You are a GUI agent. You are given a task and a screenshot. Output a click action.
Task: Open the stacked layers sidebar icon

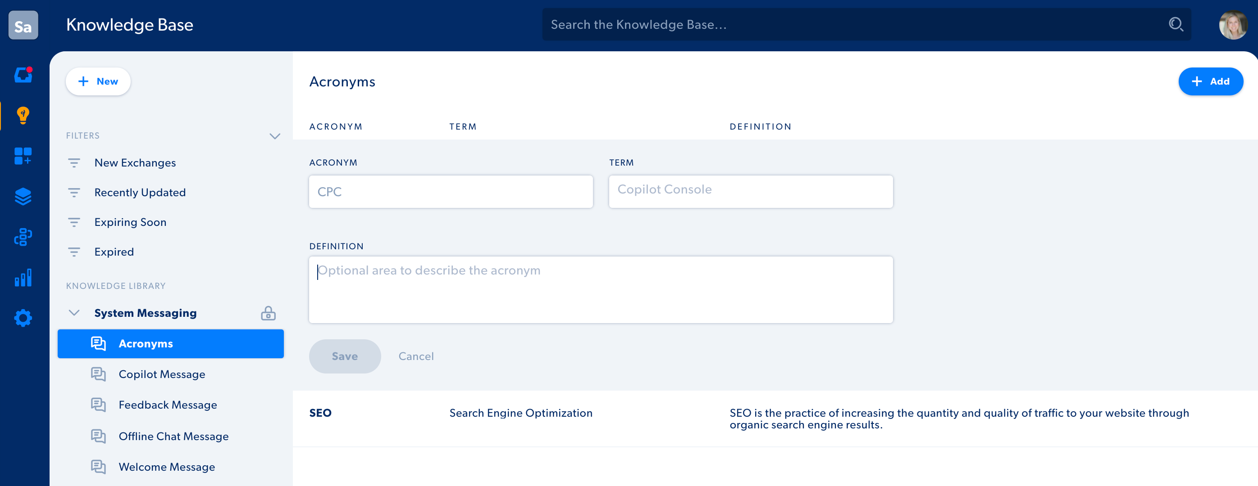23,197
